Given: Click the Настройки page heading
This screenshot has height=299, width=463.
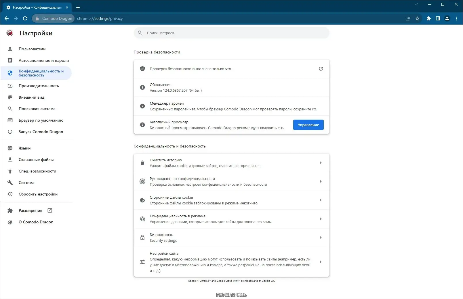Looking at the screenshot, I should coord(36,33).
